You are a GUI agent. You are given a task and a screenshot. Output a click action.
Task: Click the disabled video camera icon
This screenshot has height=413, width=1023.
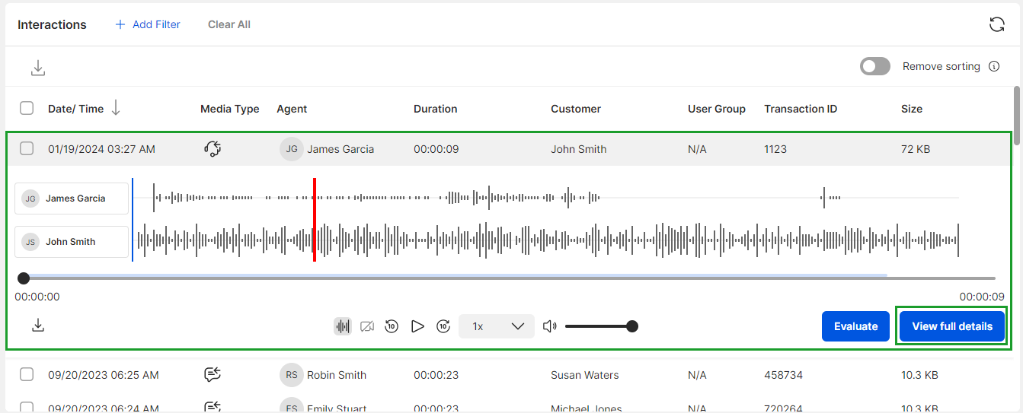[367, 326]
